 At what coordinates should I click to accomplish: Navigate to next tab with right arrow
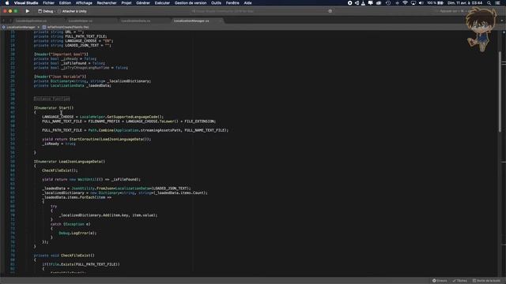click(x=9, y=21)
